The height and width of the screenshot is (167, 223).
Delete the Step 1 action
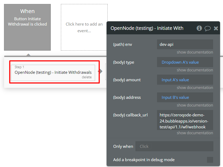(x=87, y=77)
